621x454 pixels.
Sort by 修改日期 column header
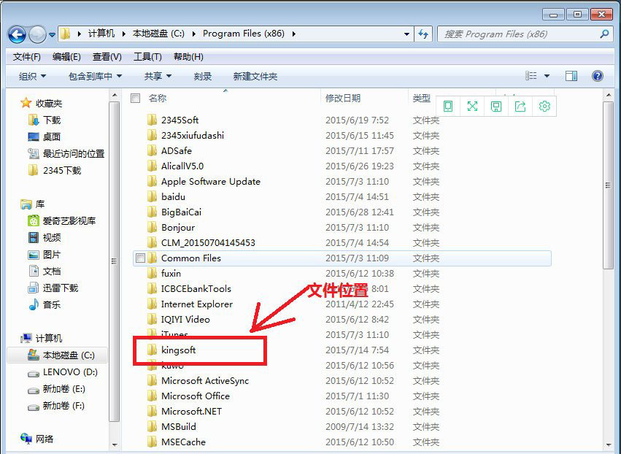point(343,98)
